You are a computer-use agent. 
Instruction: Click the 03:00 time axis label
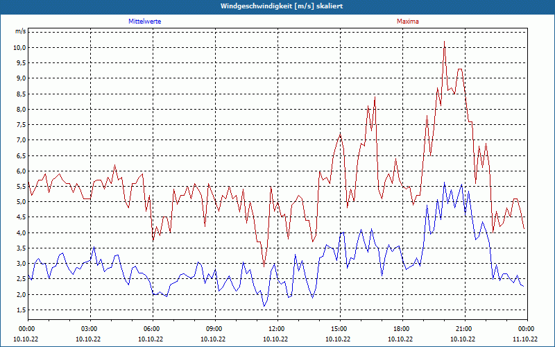[x=91, y=329]
